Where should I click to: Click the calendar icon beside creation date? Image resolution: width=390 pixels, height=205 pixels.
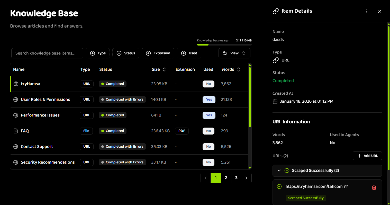pos(275,102)
